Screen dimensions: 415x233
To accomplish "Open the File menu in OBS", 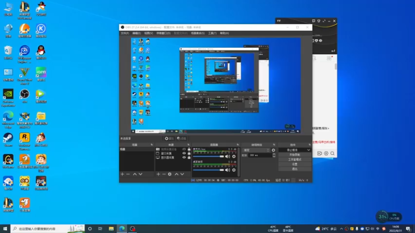I will 125,33.
